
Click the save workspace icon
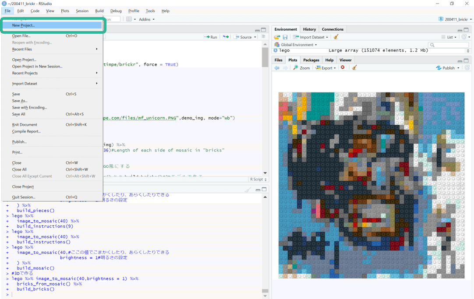click(x=285, y=37)
